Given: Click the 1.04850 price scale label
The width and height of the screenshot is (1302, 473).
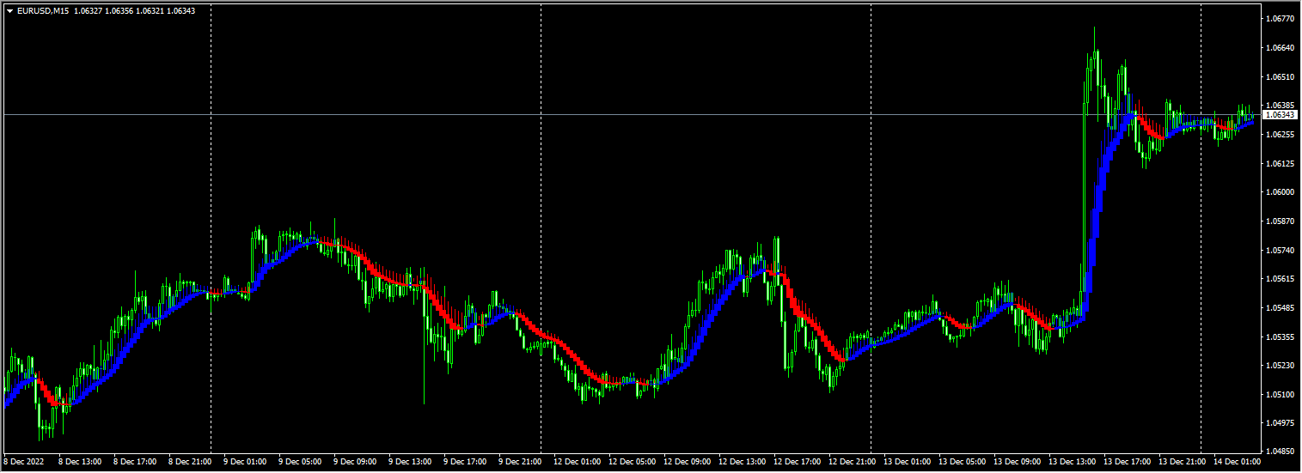Looking at the screenshot, I should (x=1281, y=452).
